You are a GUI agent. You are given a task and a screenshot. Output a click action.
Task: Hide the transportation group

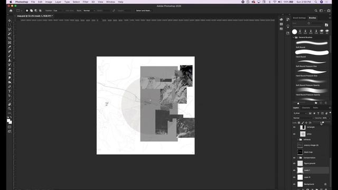pyautogui.click(x=294, y=158)
